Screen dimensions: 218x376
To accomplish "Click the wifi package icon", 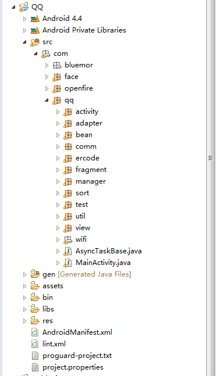I will pyautogui.click(x=68, y=239).
